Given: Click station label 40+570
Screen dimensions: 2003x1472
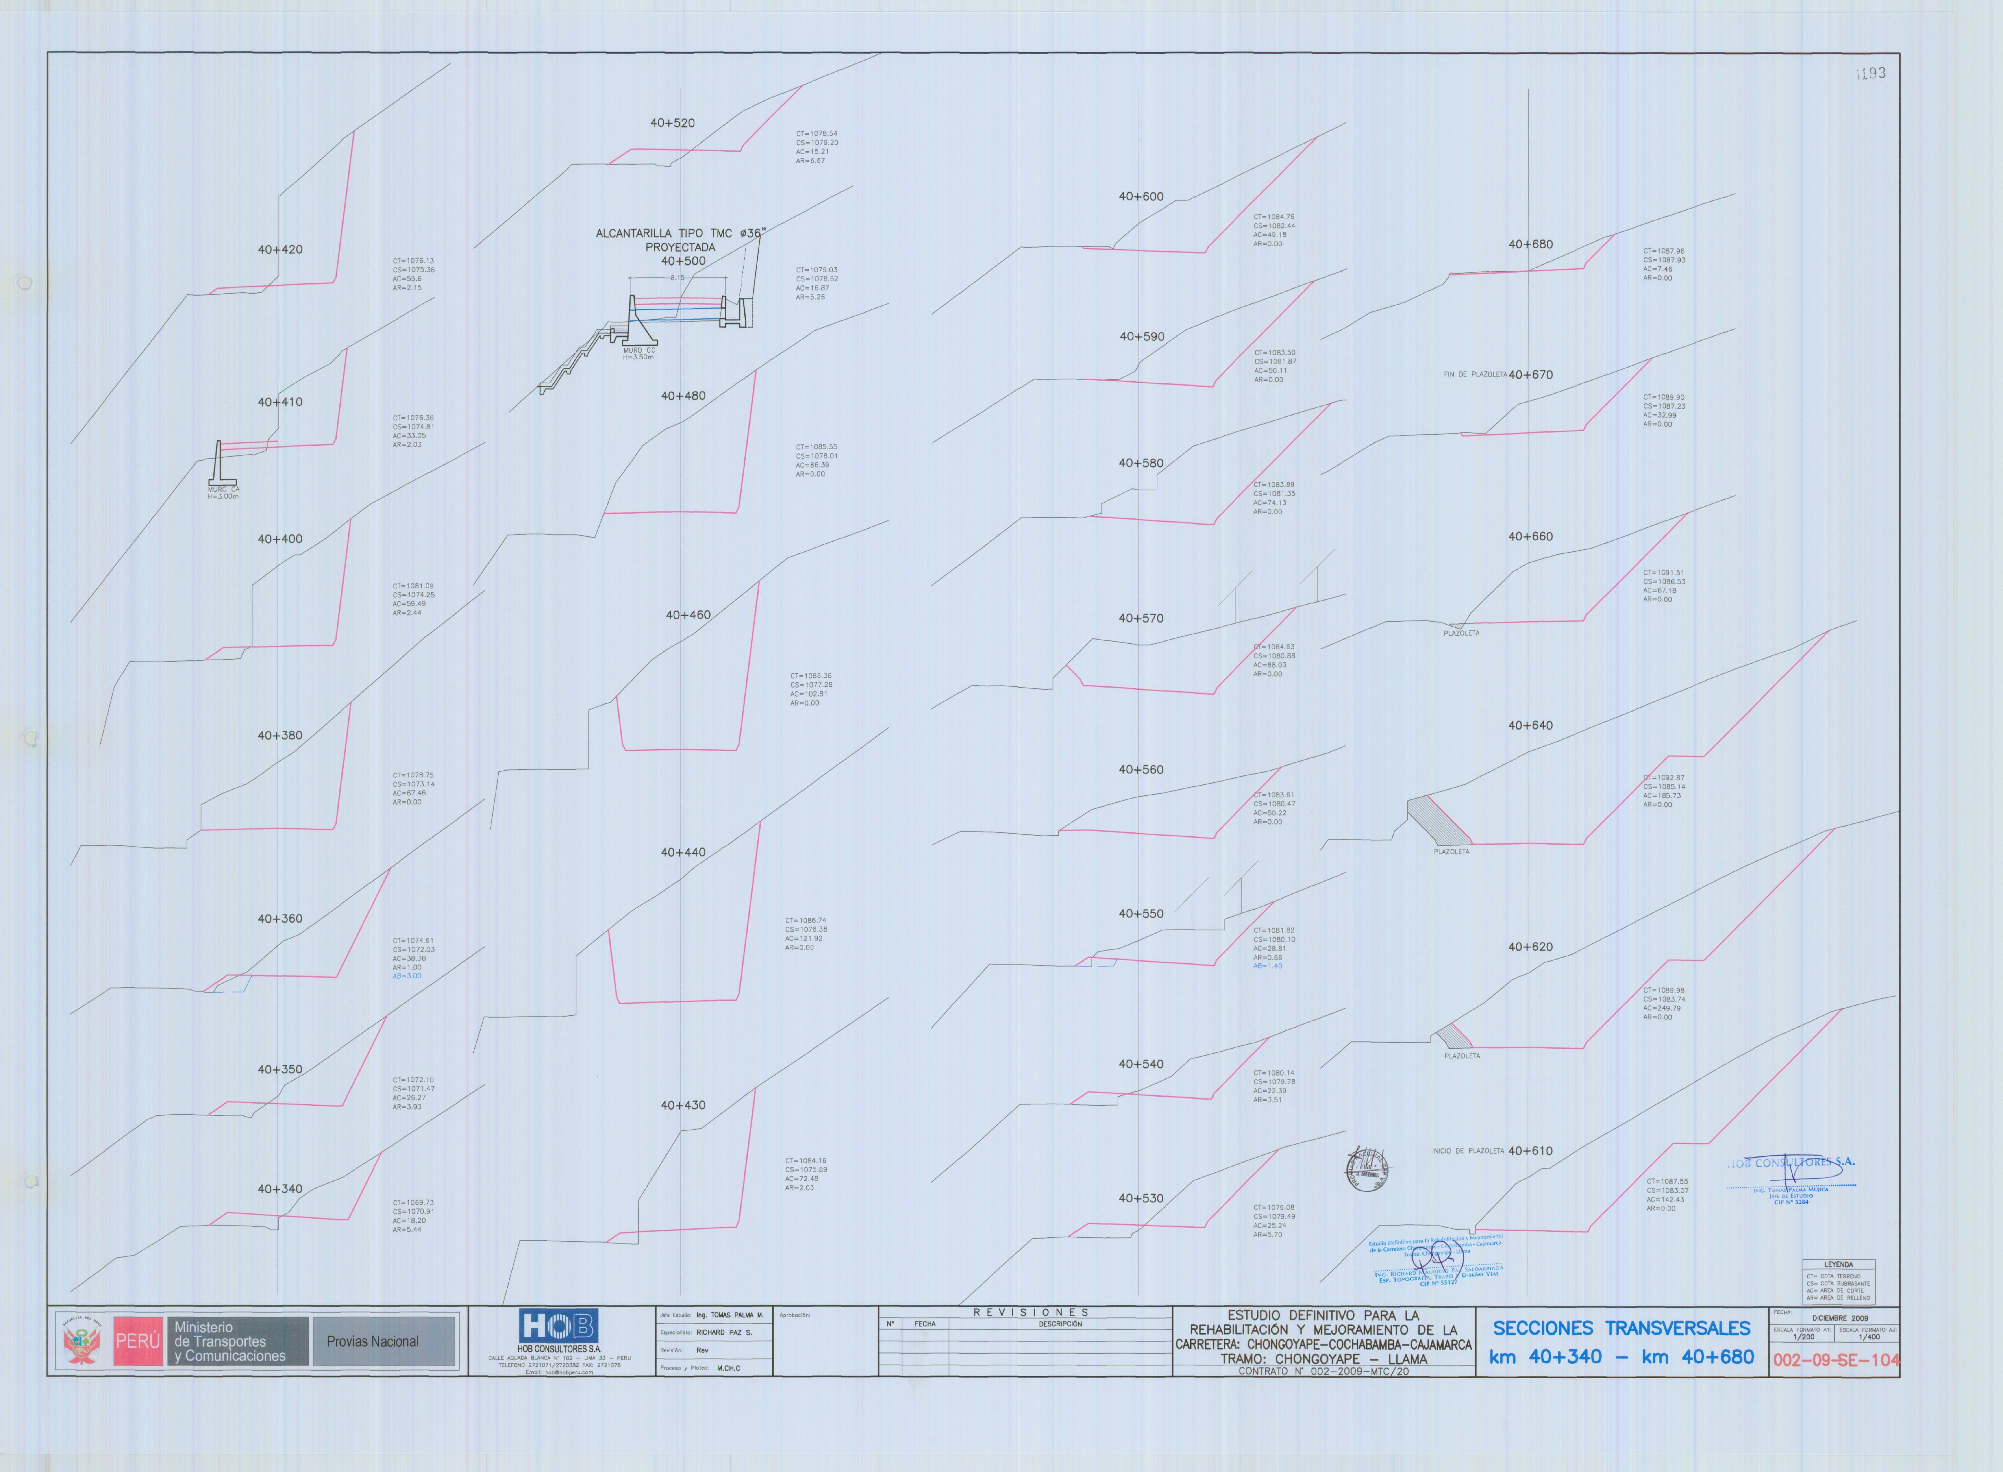Looking at the screenshot, I should [1141, 618].
